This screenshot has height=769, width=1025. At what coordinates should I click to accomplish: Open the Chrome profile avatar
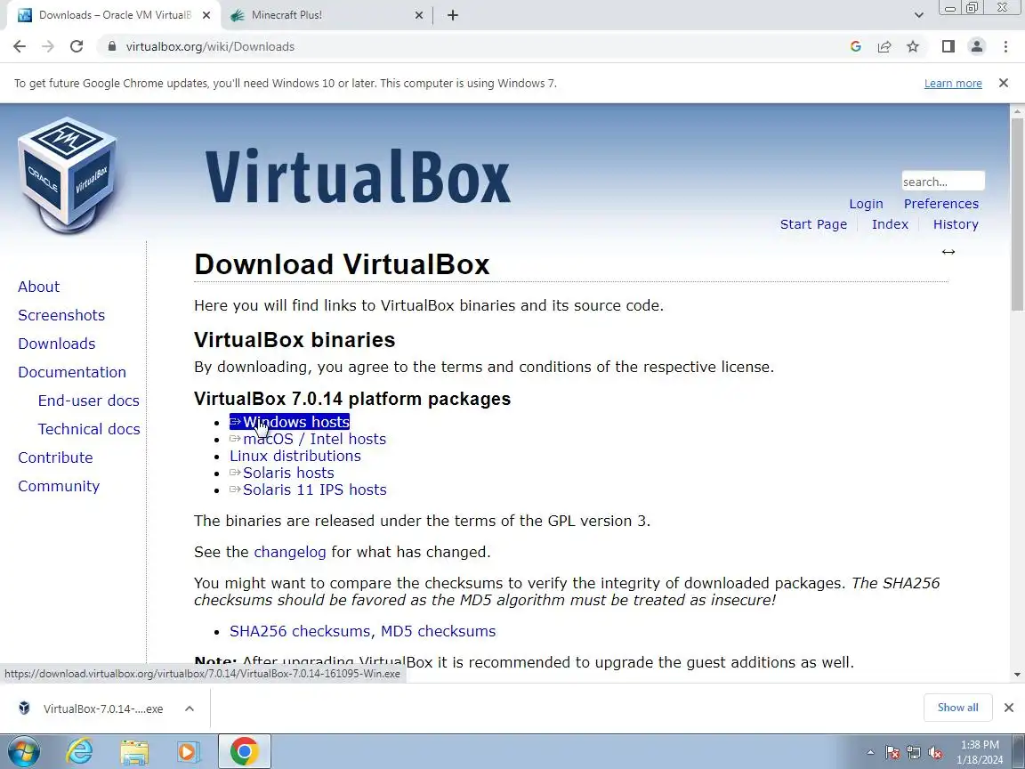[x=977, y=46]
